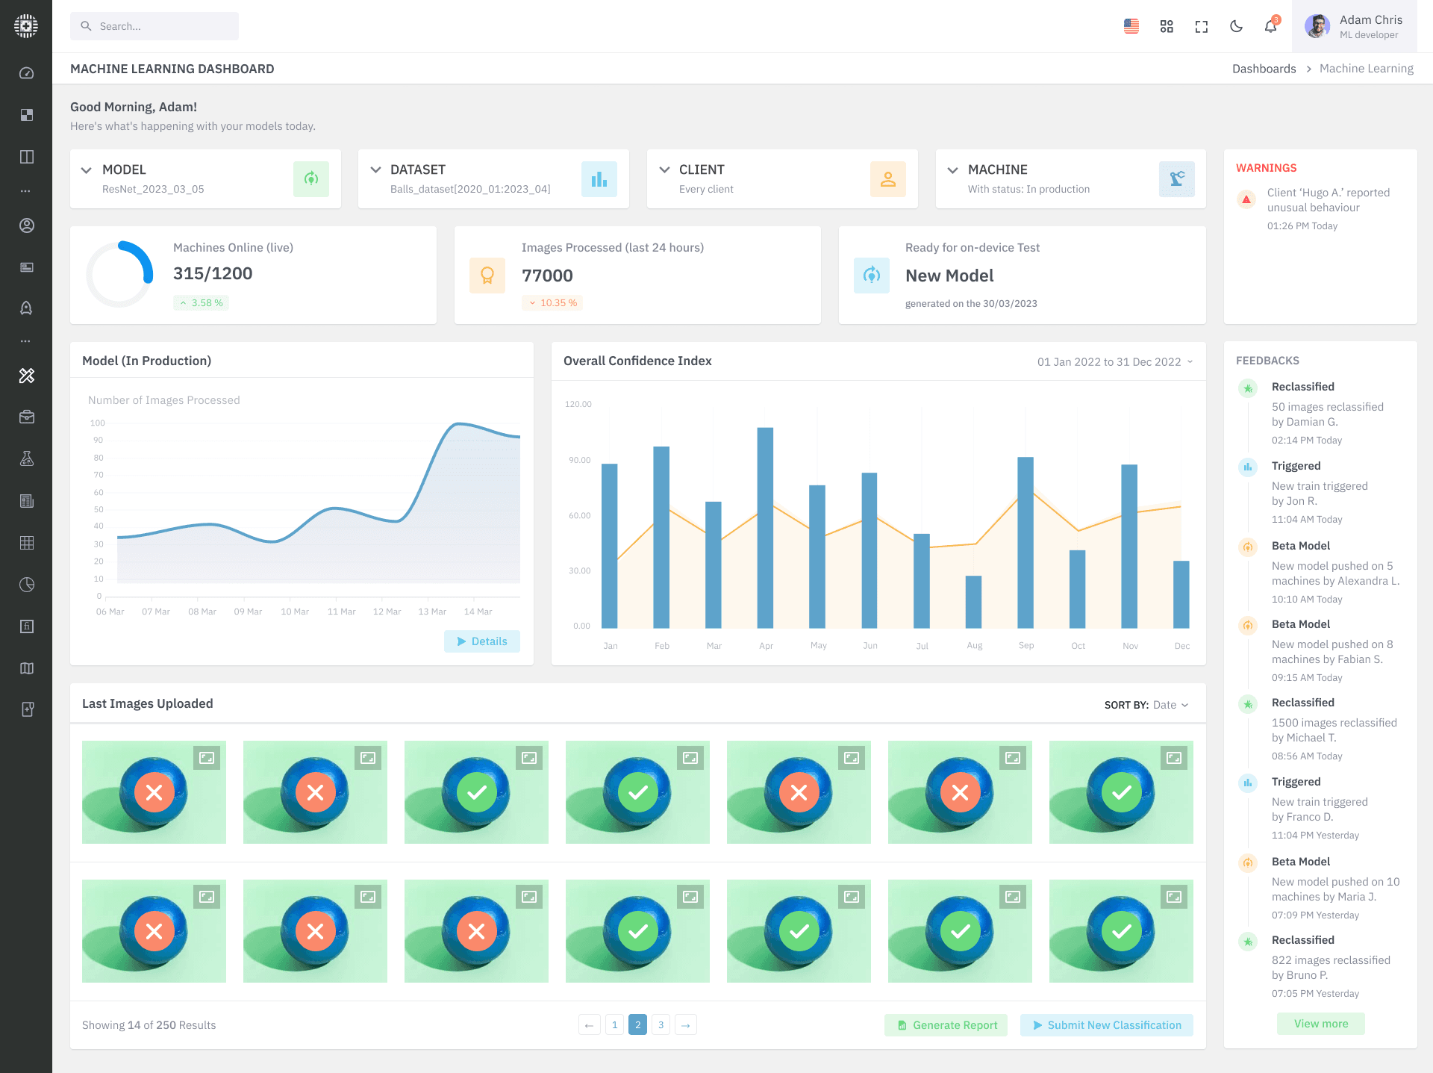Open the notifications bell
The width and height of the screenshot is (1433, 1073).
click(1270, 26)
